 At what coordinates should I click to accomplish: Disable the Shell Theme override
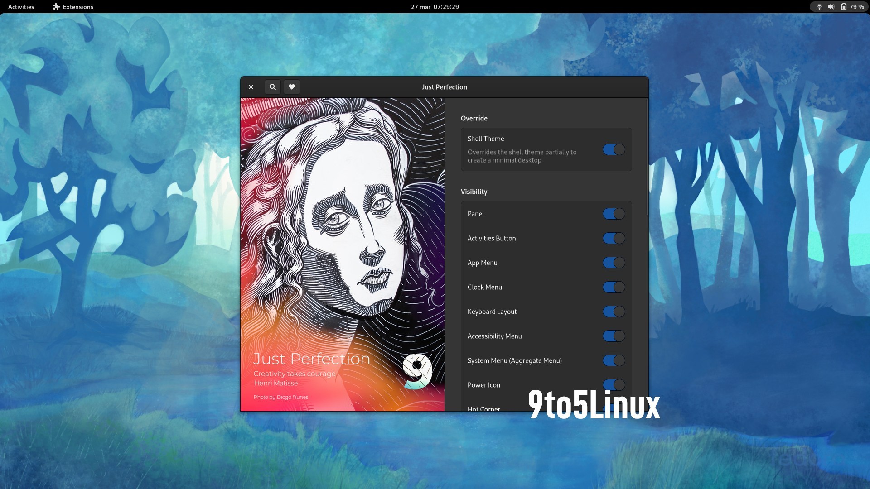pyautogui.click(x=614, y=149)
